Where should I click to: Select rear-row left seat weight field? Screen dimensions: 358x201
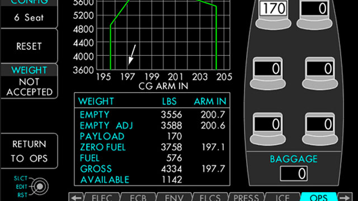(x=268, y=124)
